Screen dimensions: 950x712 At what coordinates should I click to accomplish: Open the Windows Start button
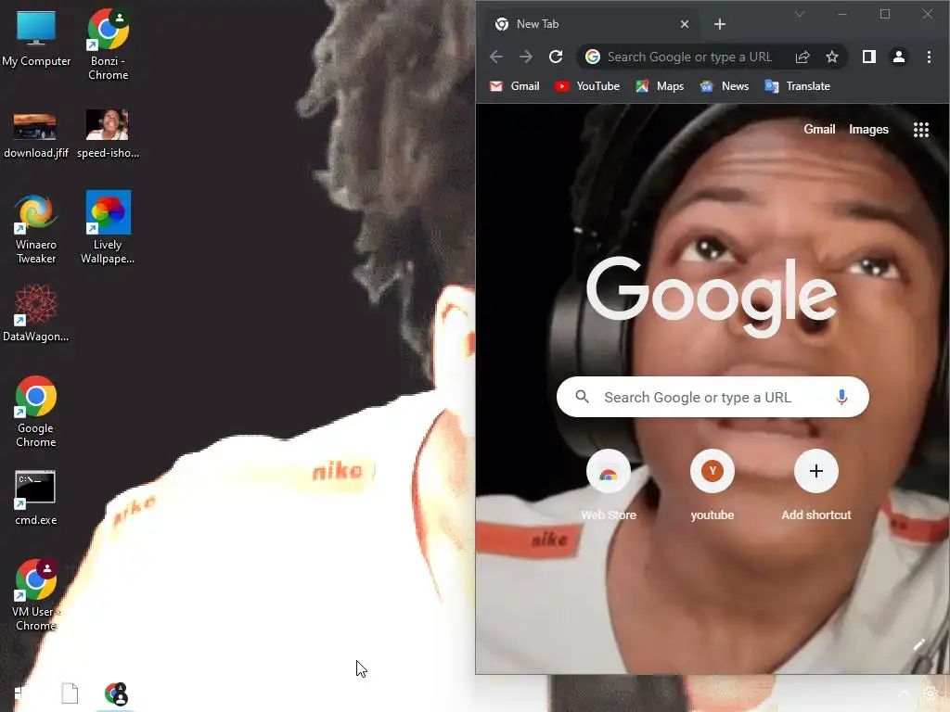pos(20,694)
